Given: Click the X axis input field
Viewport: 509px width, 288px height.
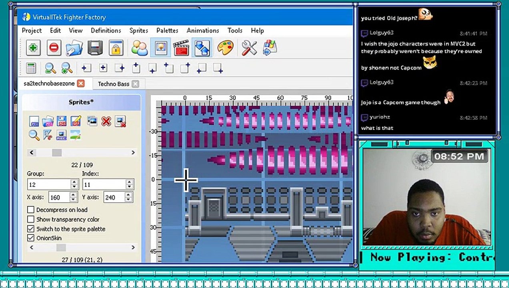Looking at the screenshot, I should point(59,197).
